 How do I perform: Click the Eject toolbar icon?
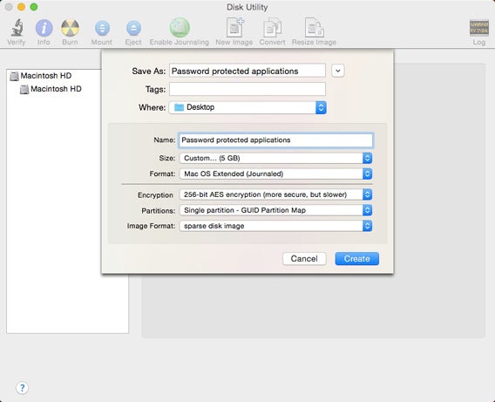pyautogui.click(x=133, y=28)
